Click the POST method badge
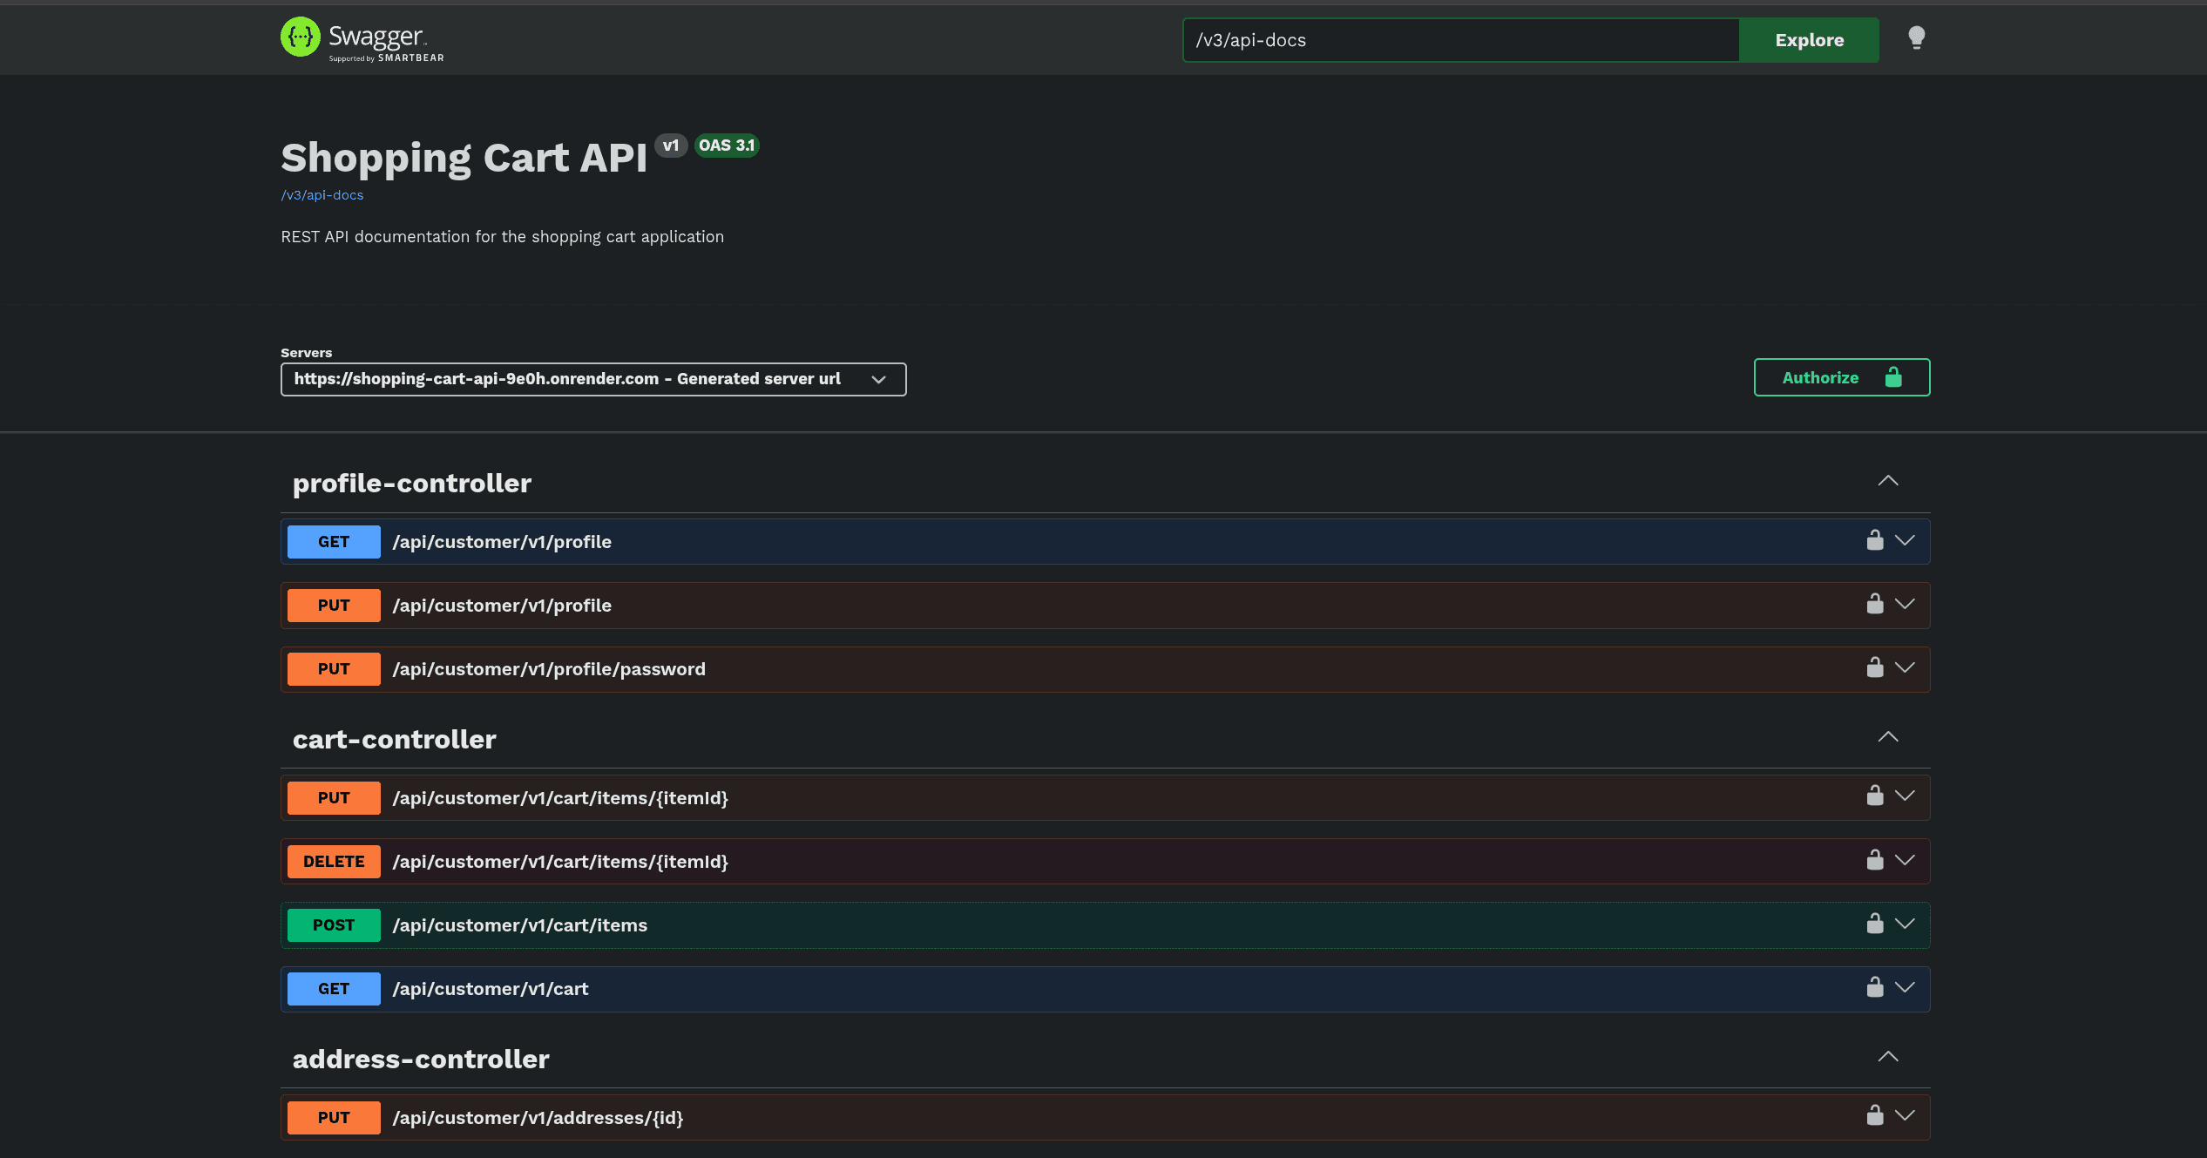This screenshot has width=2207, height=1158. (334, 925)
